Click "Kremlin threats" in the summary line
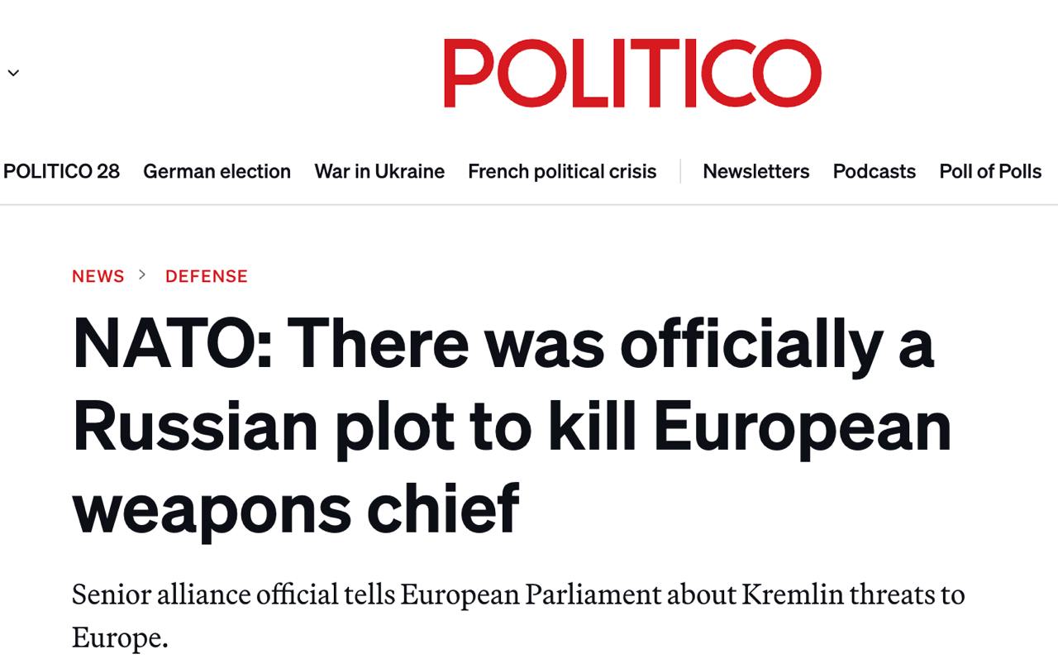Screen dimensions: 1058x668 (828, 594)
